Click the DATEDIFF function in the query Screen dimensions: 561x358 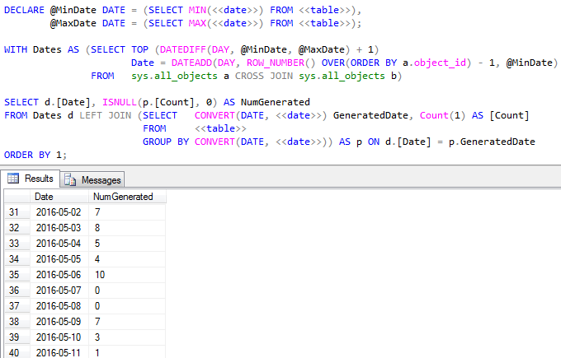pos(183,49)
